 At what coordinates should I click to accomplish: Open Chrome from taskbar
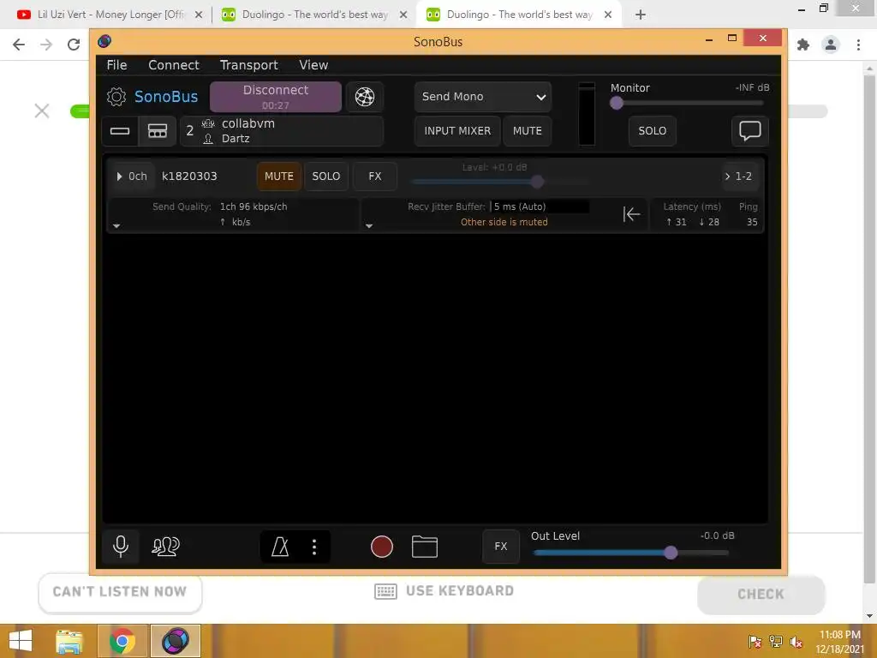pyautogui.click(x=122, y=641)
